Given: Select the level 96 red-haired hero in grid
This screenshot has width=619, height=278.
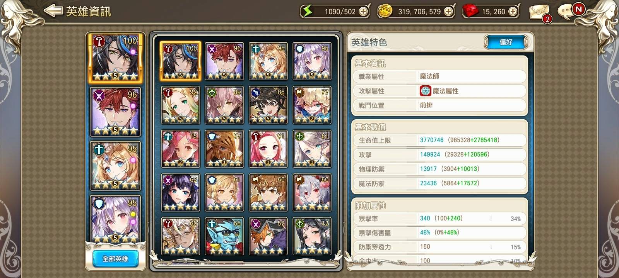Looking at the screenshot, I should (224, 61).
